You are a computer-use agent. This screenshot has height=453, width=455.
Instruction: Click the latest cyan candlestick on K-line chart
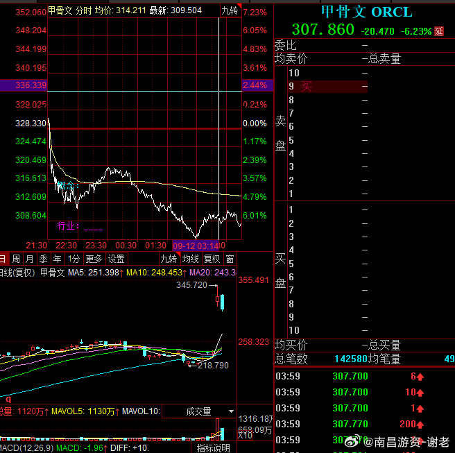click(x=222, y=302)
